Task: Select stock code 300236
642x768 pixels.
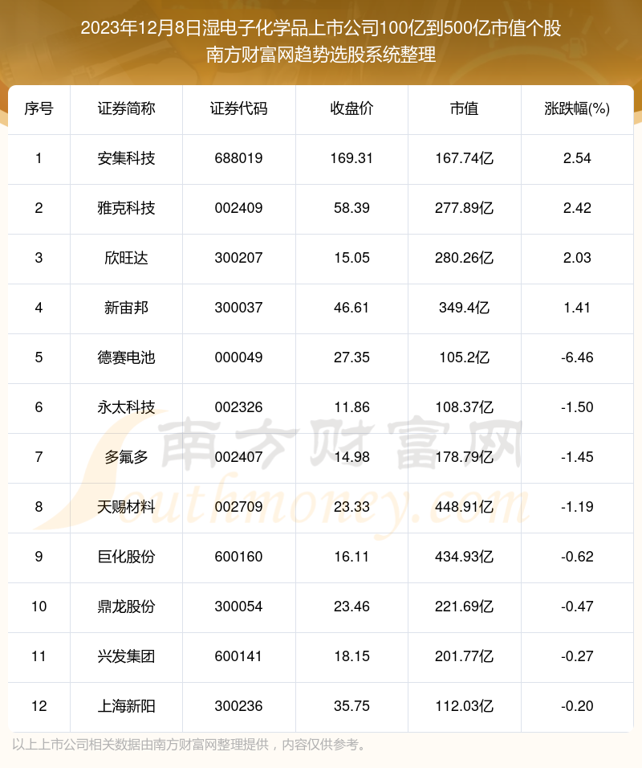Action: pyautogui.click(x=239, y=706)
